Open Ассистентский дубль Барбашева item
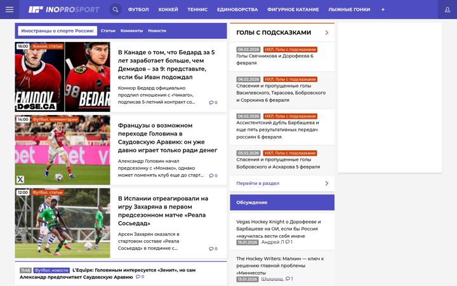The width and height of the screenshot is (457, 286). (277, 130)
